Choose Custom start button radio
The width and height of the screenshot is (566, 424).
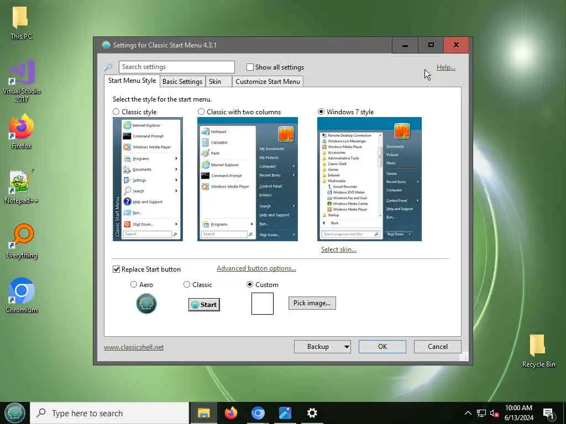(x=250, y=284)
